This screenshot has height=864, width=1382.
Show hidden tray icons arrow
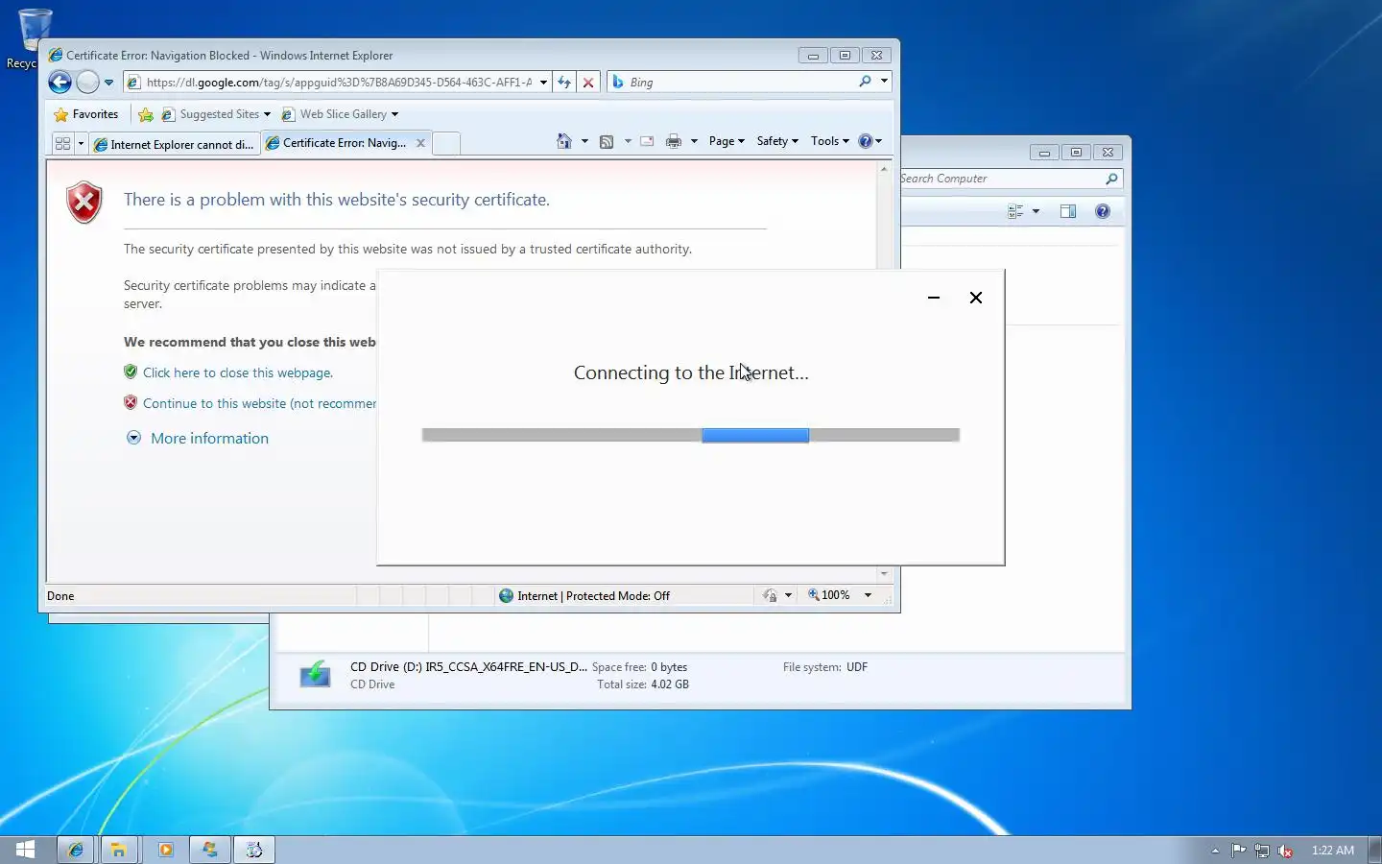click(1215, 851)
